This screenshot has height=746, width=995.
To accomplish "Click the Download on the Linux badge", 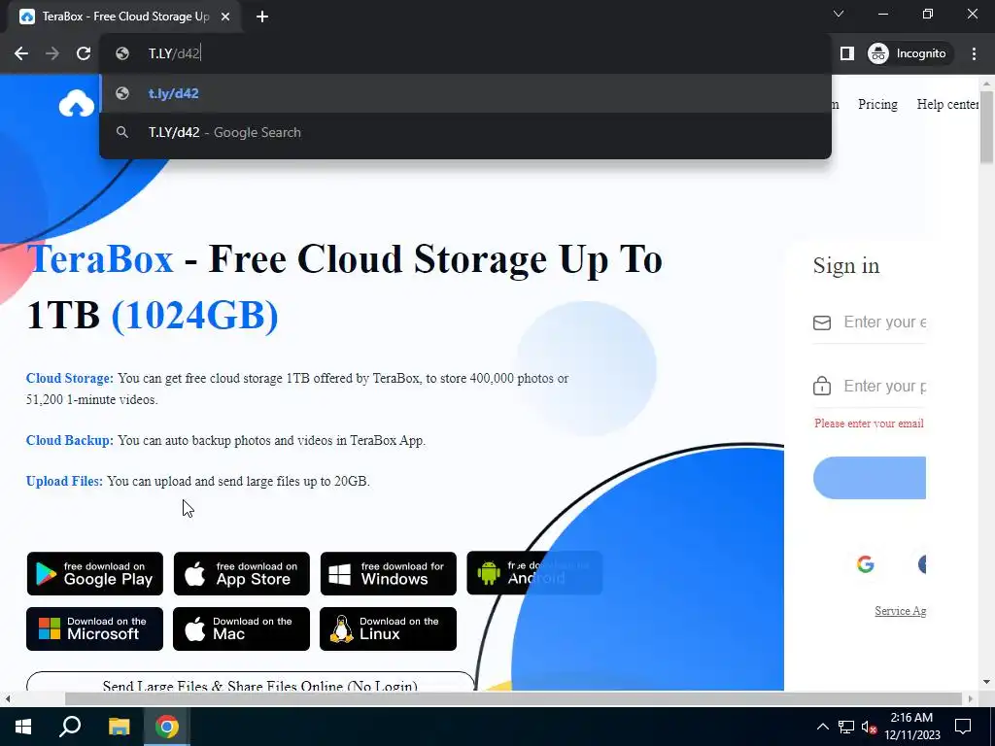I will pyautogui.click(x=389, y=628).
